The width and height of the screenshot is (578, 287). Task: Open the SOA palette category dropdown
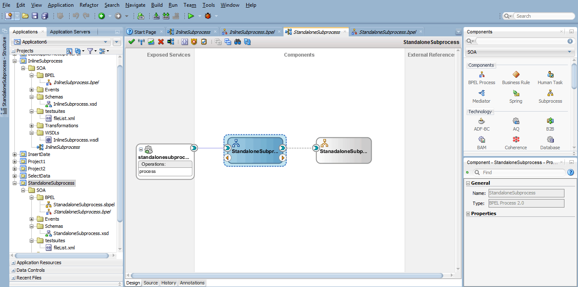click(x=570, y=52)
